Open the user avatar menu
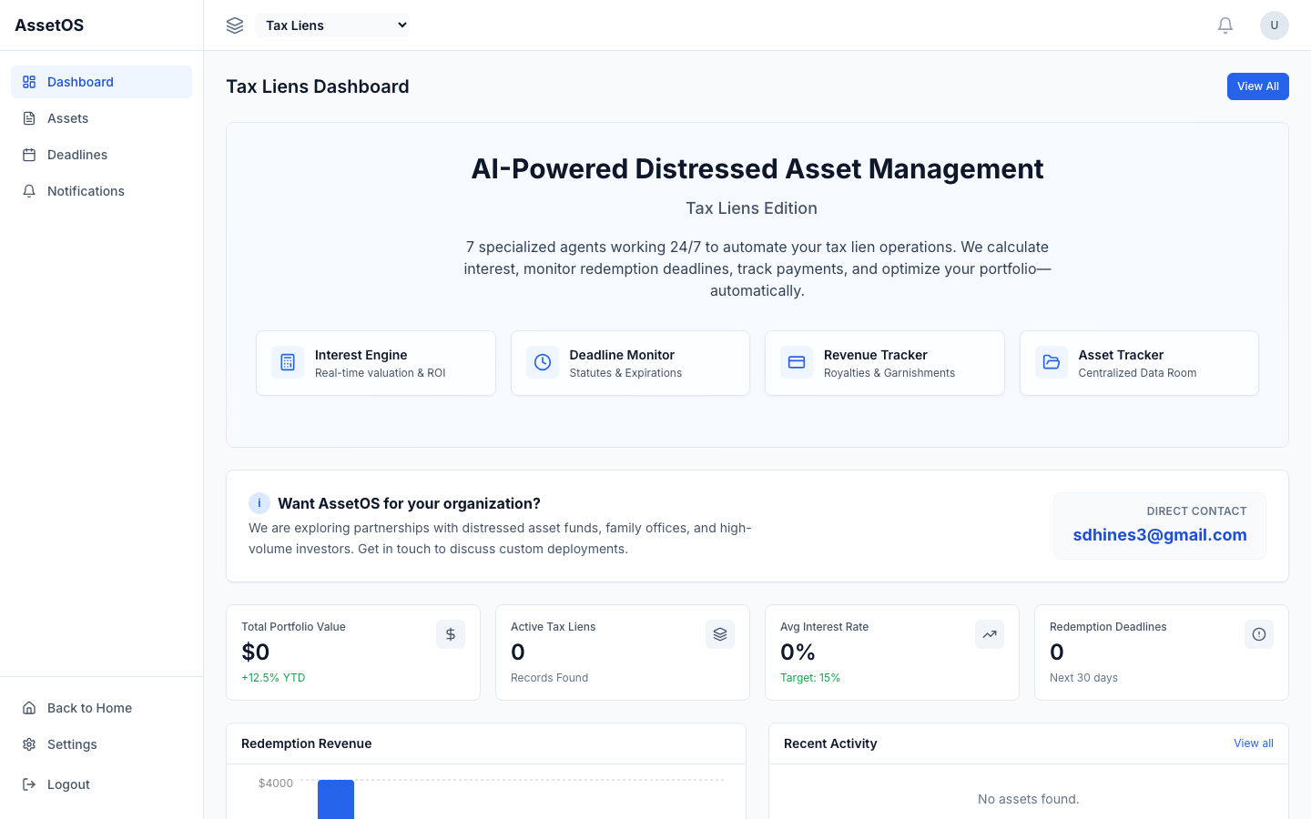The width and height of the screenshot is (1311, 819). 1275,25
